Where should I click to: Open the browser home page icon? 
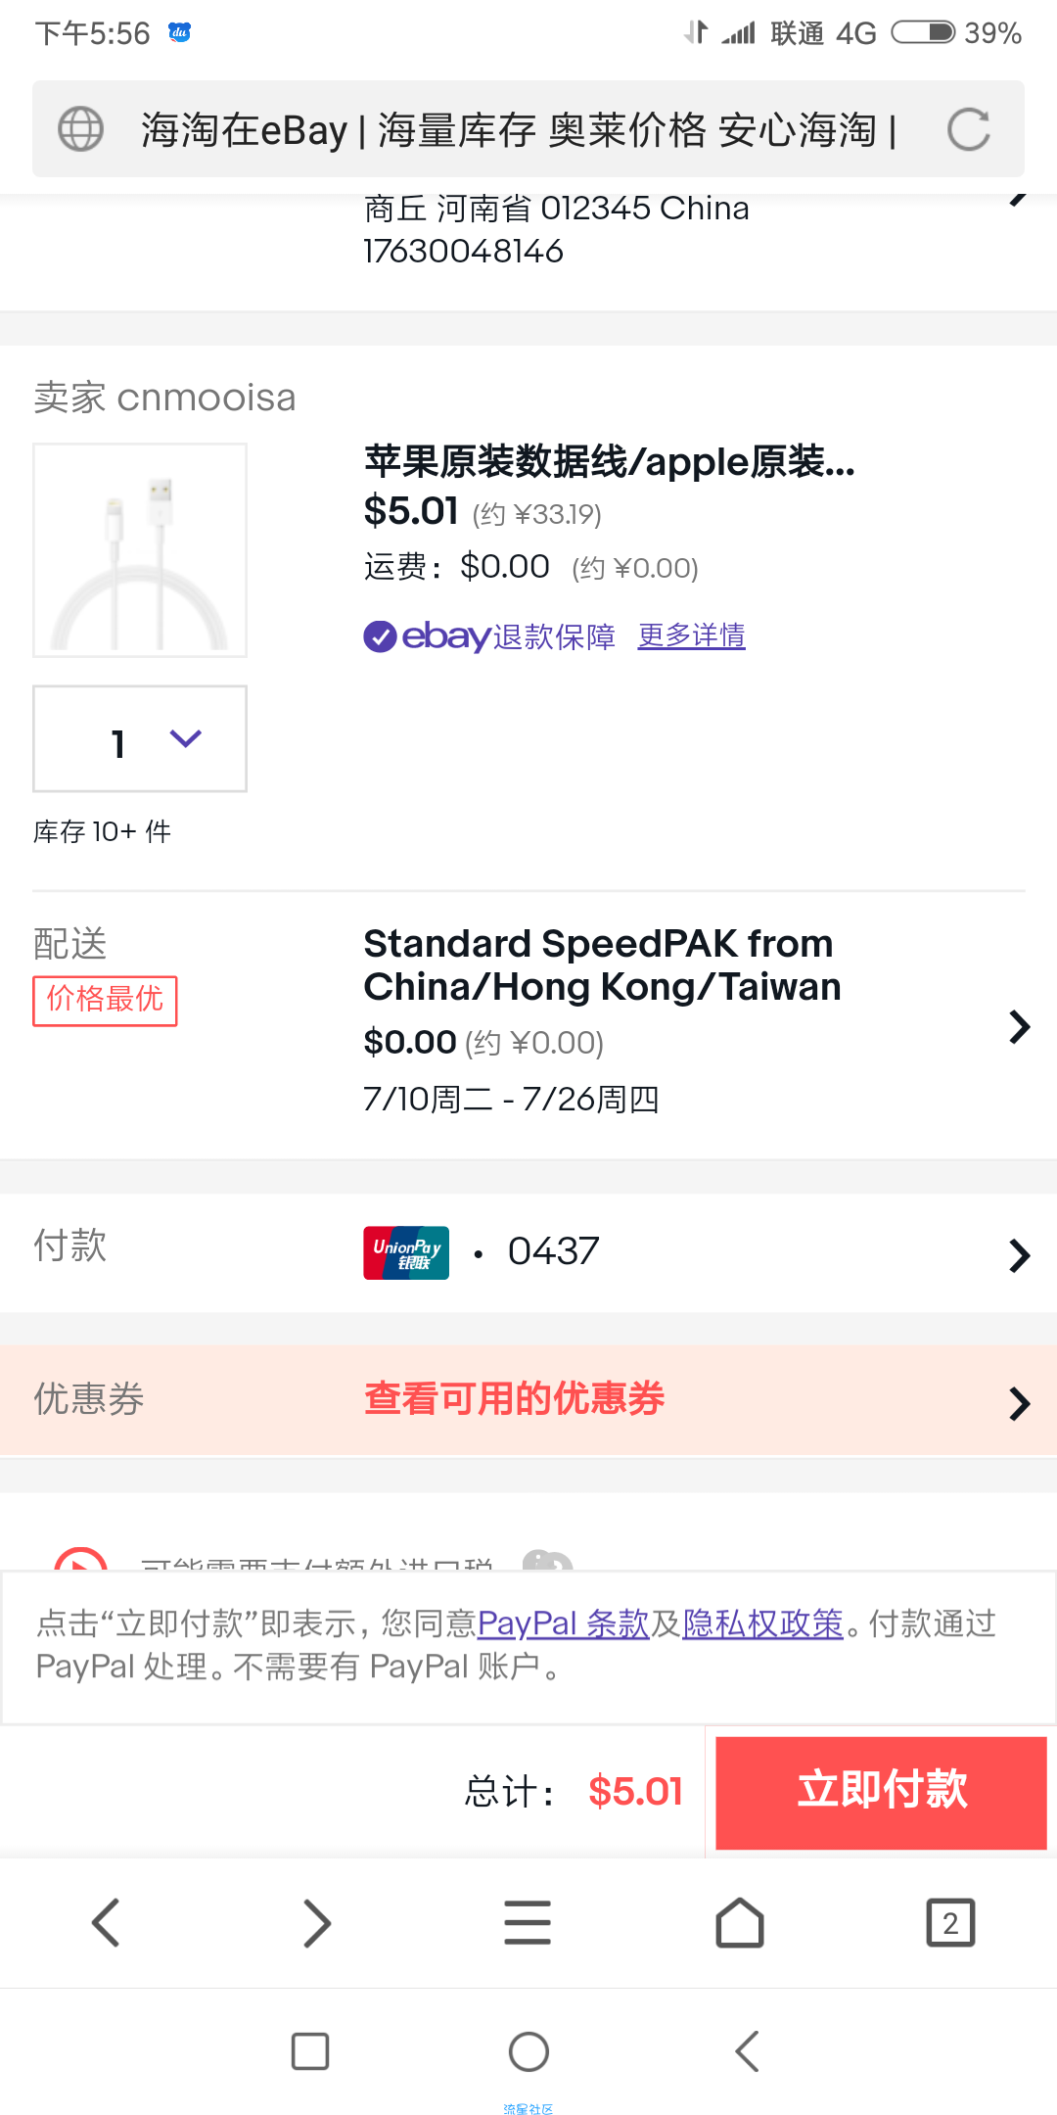pyautogui.click(x=740, y=1923)
